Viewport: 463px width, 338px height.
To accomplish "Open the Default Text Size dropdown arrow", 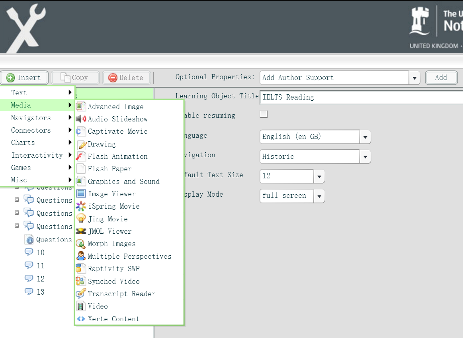I will (x=319, y=176).
